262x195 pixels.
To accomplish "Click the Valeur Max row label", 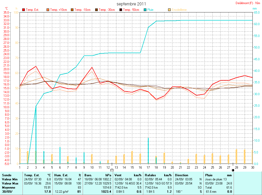I will click(9, 183).
